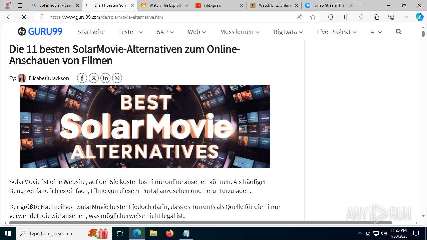Click the browser profile avatar icon
This screenshot has height=240, width=427.
point(7,5)
